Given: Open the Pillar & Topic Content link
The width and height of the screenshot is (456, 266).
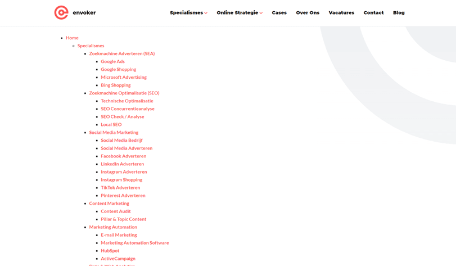Looking at the screenshot, I should point(124,219).
